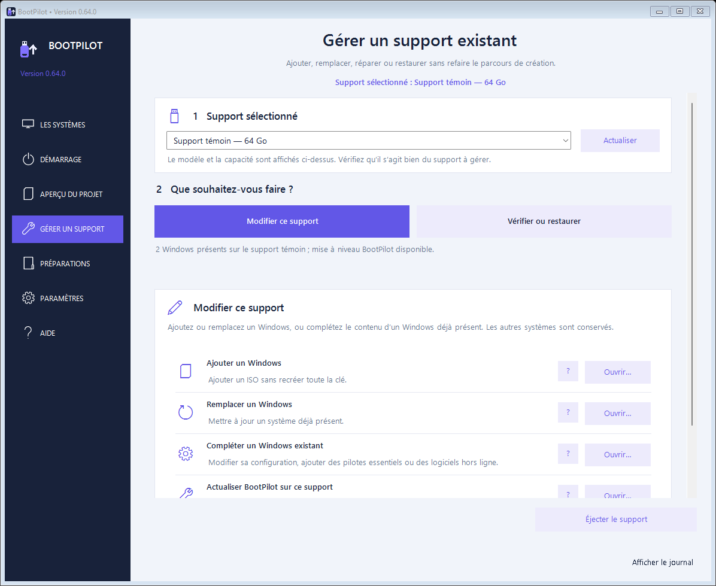The height and width of the screenshot is (586, 716).
Task: Click the BootPilot USB logo icon
Action: point(28,49)
